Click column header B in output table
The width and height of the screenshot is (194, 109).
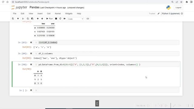pos(41,71)
